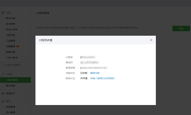Click the 功能 section icon in sidebar

3,13
